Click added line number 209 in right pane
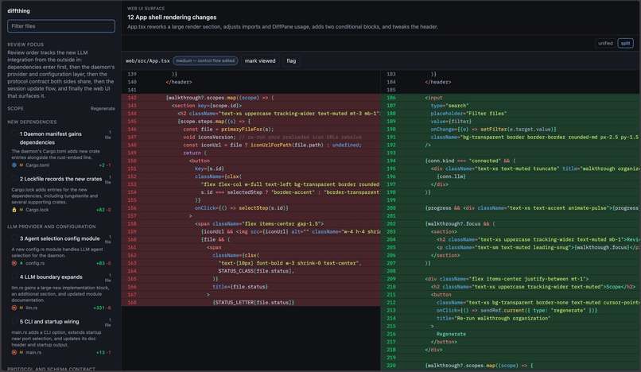 390,279
